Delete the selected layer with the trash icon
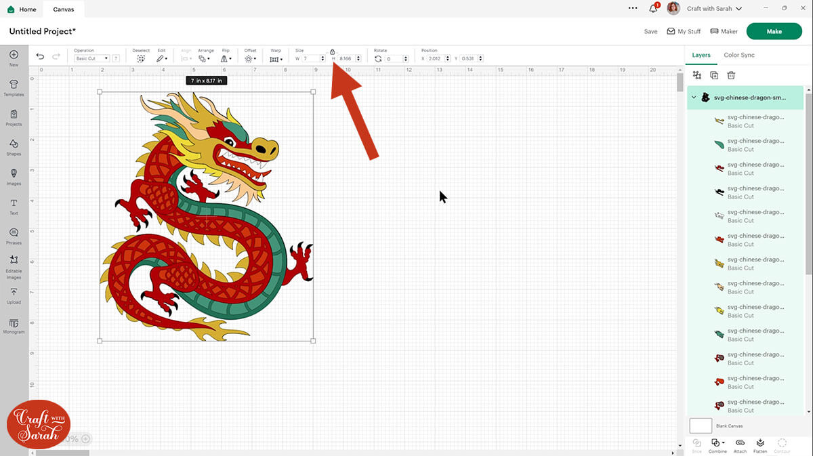813x456 pixels. [731, 76]
